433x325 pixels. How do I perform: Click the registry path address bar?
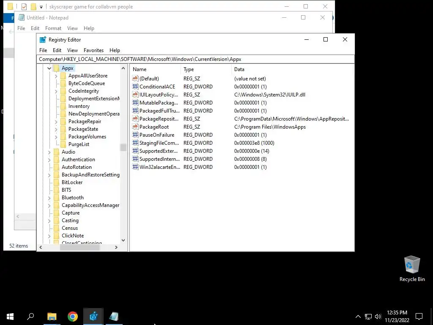(195, 59)
